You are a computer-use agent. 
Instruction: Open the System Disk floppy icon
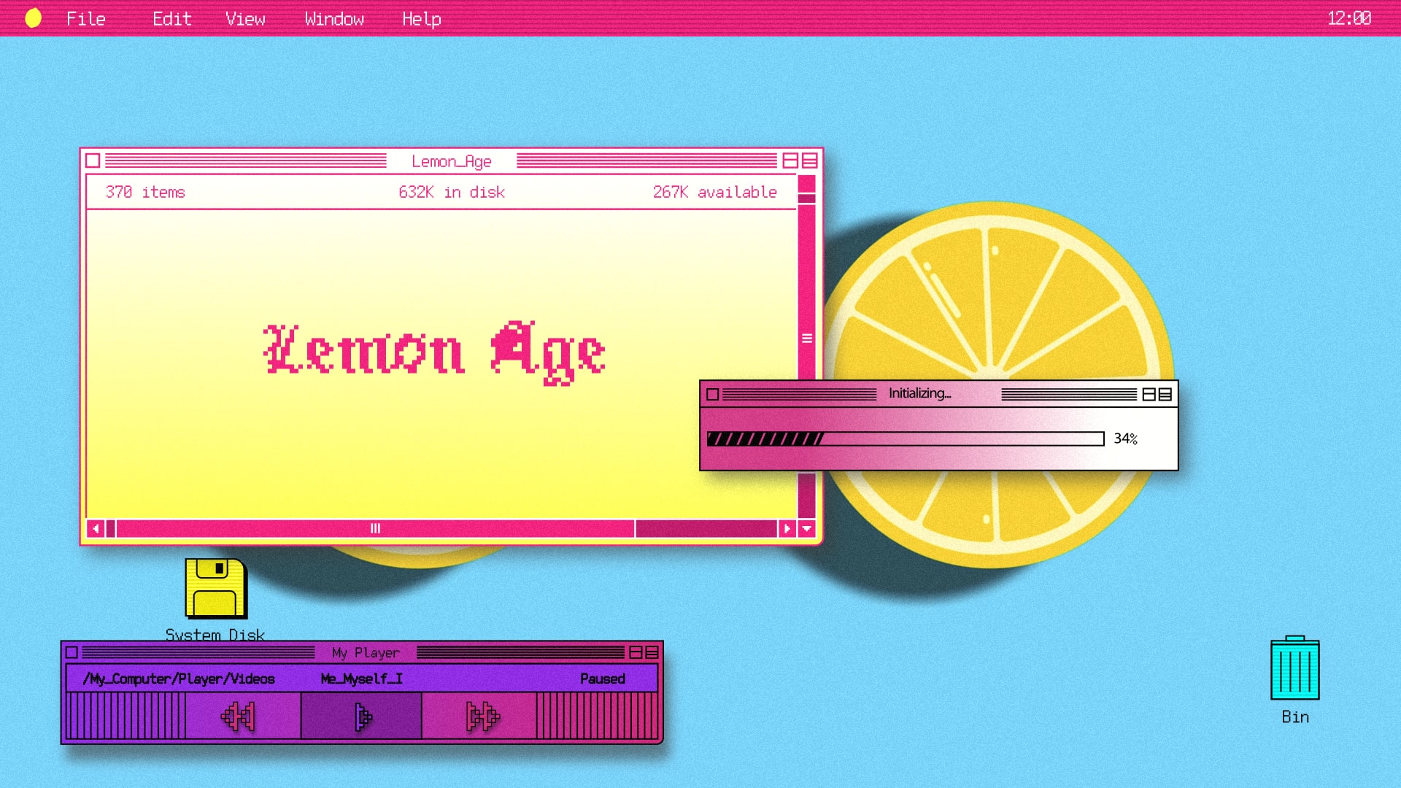tap(215, 588)
